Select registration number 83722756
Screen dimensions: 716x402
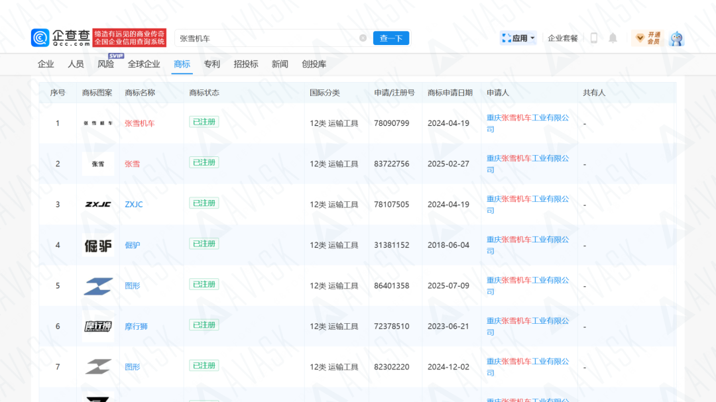tap(392, 164)
